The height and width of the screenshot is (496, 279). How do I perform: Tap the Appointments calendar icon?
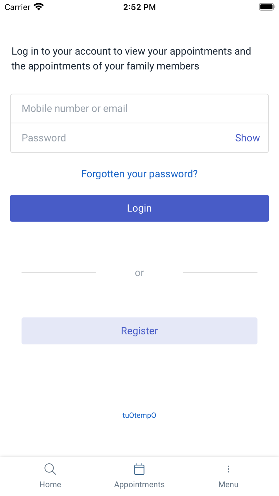point(139,469)
